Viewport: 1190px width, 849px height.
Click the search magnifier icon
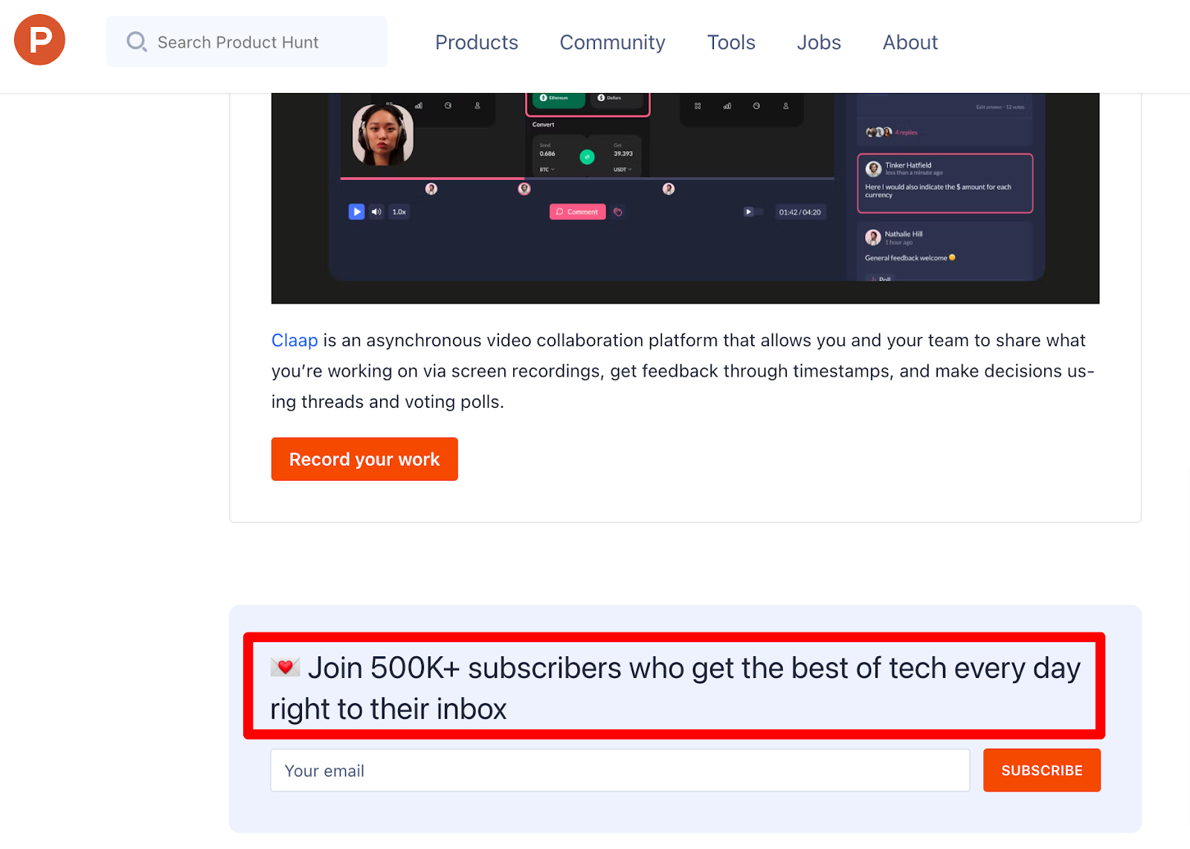click(x=136, y=42)
